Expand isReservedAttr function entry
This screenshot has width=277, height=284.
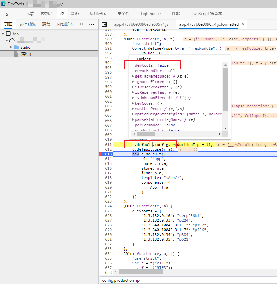click(133, 87)
